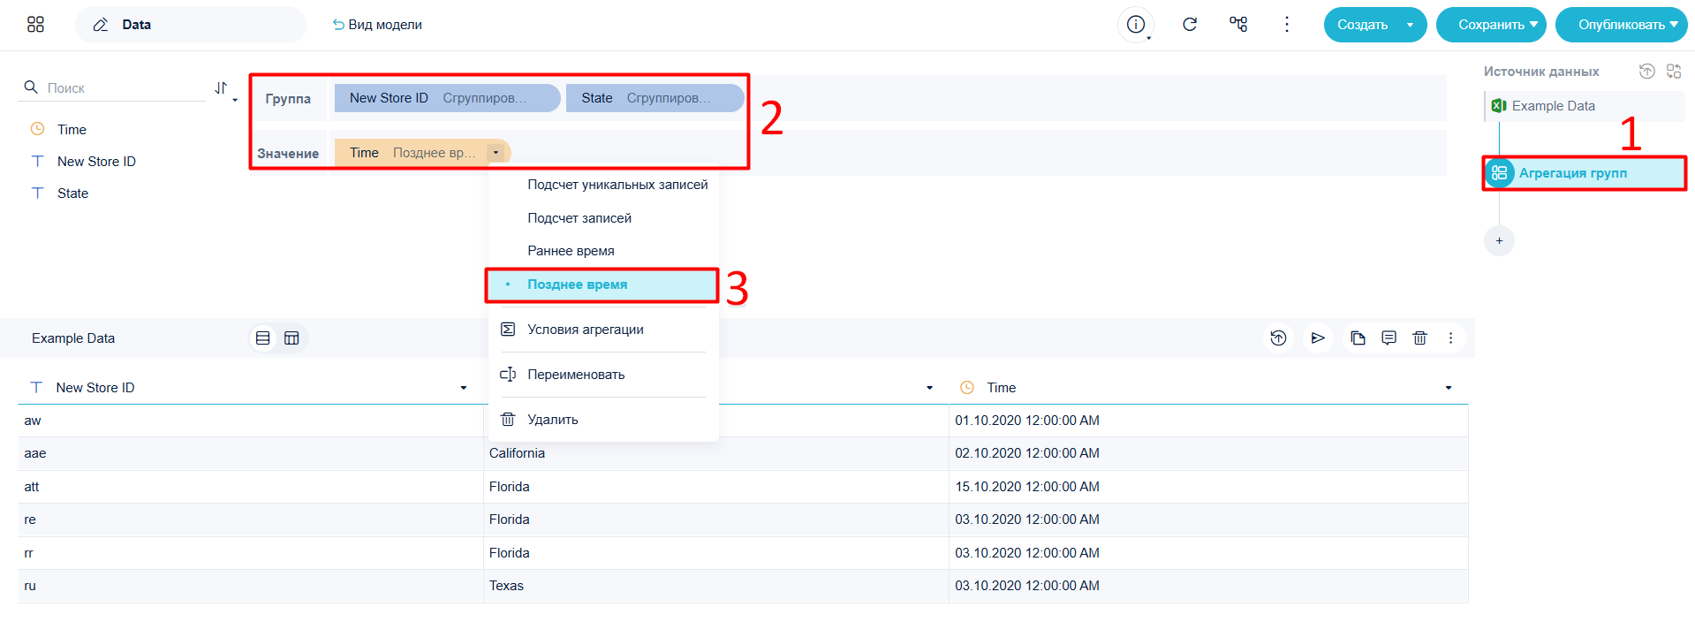Click the run play icon
This screenshot has width=1695, height=622.
pyautogui.click(x=1318, y=338)
